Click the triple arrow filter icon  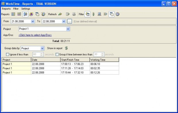[x=105, y=14]
